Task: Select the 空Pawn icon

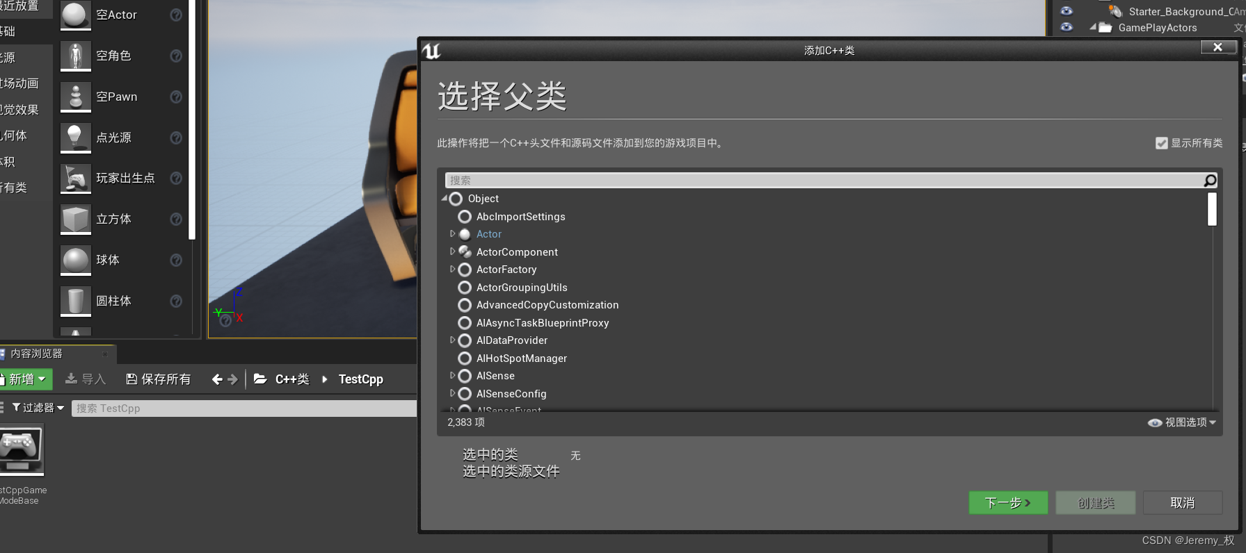Action: point(76,97)
